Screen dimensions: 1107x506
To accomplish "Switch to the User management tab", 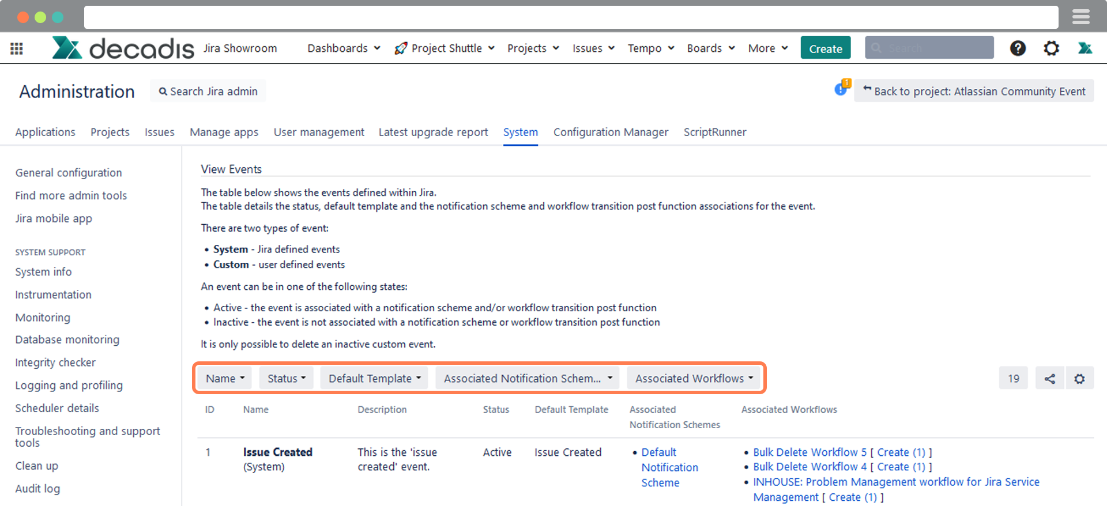I will [x=319, y=132].
